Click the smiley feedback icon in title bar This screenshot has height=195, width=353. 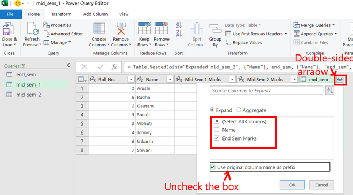point(17,3)
